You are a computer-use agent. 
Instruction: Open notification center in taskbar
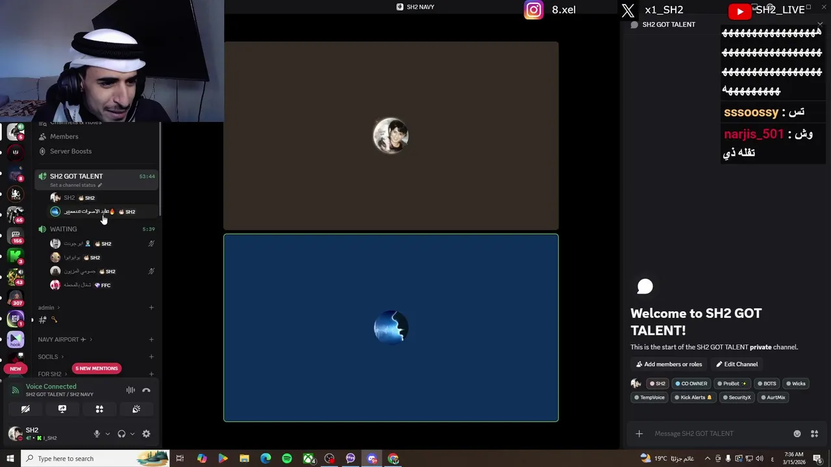tap(818, 459)
